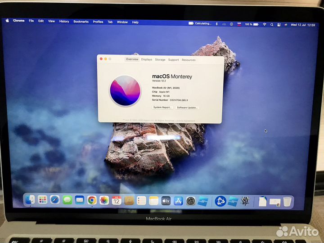Click the Software Update... button

click(x=187, y=108)
